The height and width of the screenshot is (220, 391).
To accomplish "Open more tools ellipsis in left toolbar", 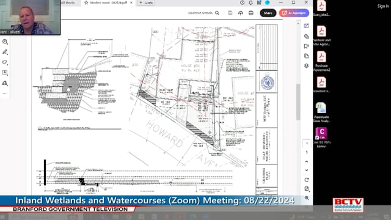I will [5, 94].
